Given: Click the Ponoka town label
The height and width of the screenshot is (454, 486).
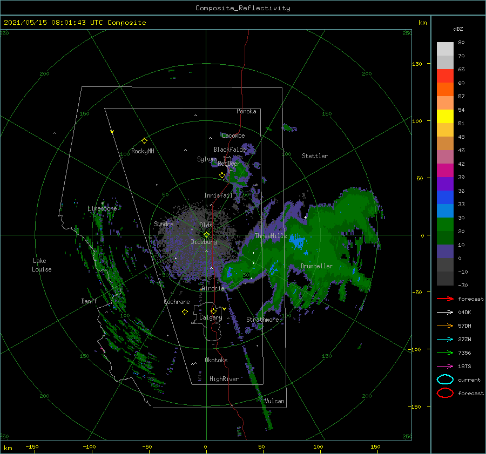Looking at the screenshot, I should (x=246, y=111).
